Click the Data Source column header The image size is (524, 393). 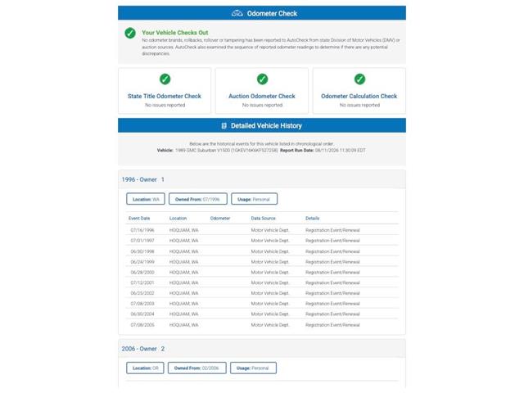(x=264, y=219)
